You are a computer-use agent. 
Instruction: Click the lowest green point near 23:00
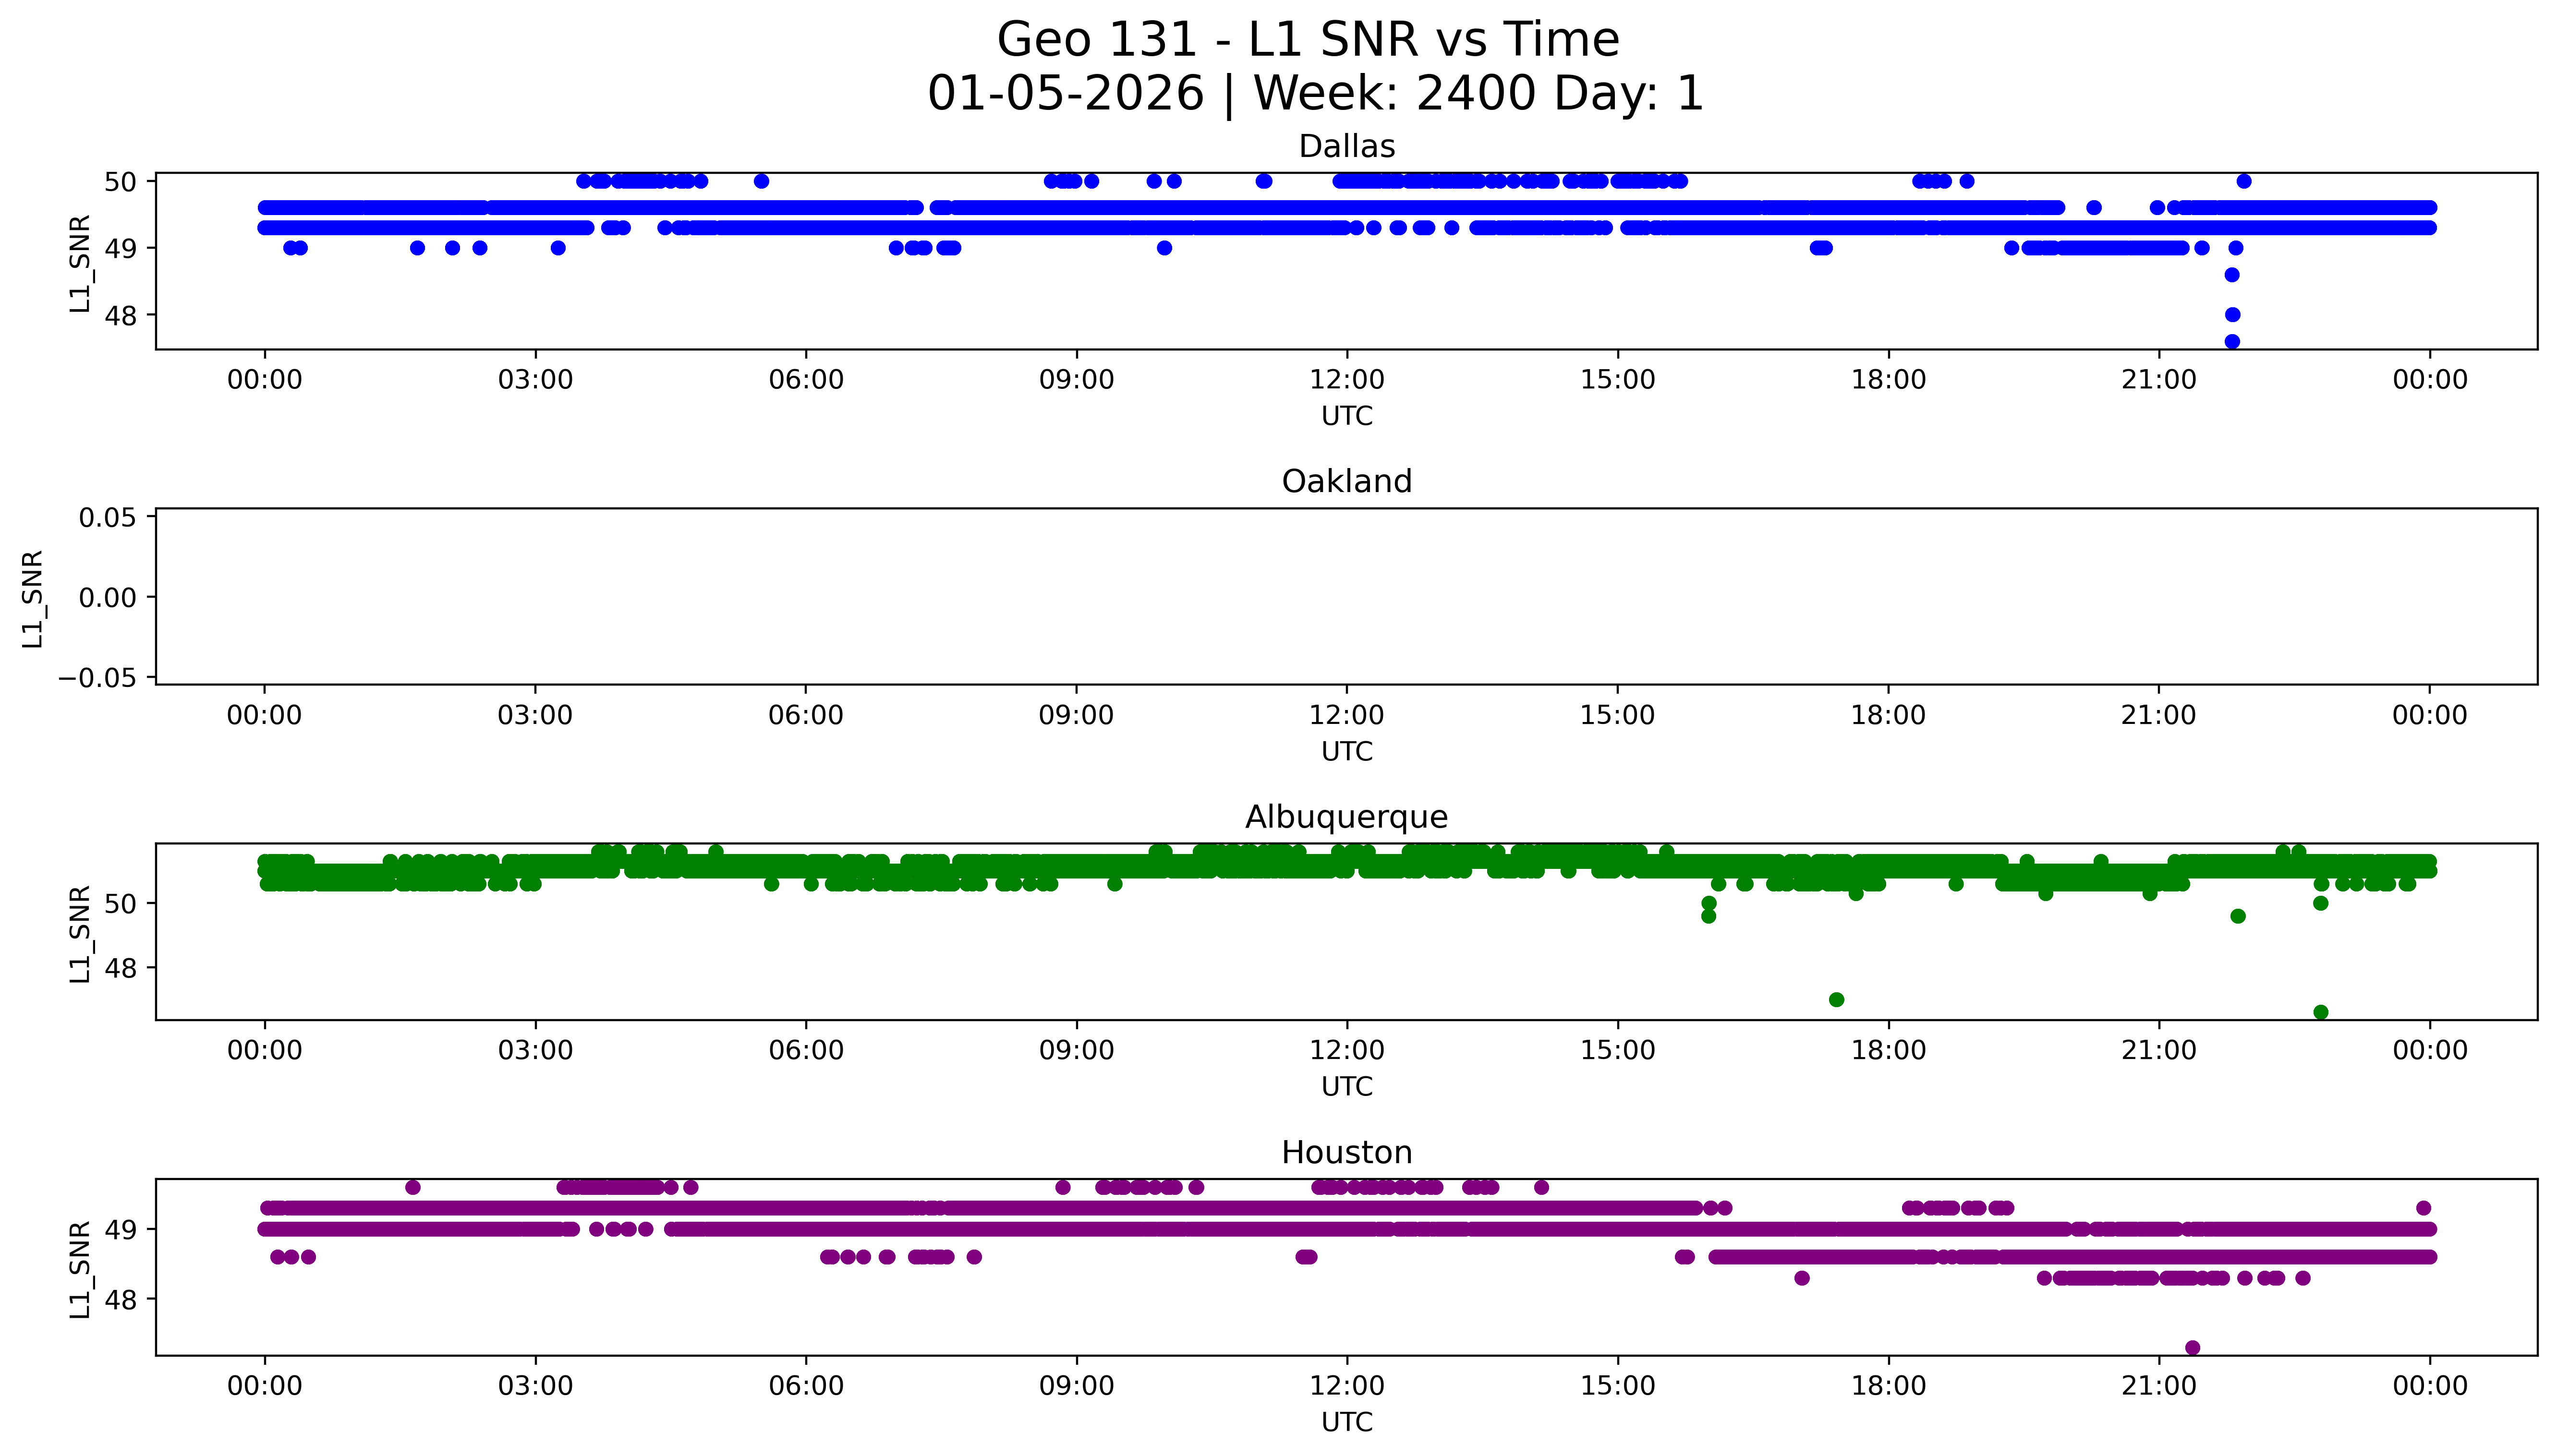point(2321,1012)
